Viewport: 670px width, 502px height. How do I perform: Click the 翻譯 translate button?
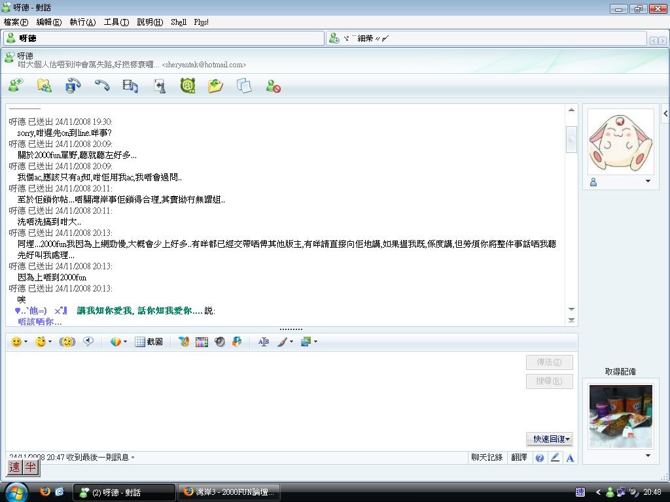point(519,458)
